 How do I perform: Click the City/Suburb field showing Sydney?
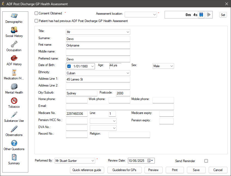(x=81, y=93)
